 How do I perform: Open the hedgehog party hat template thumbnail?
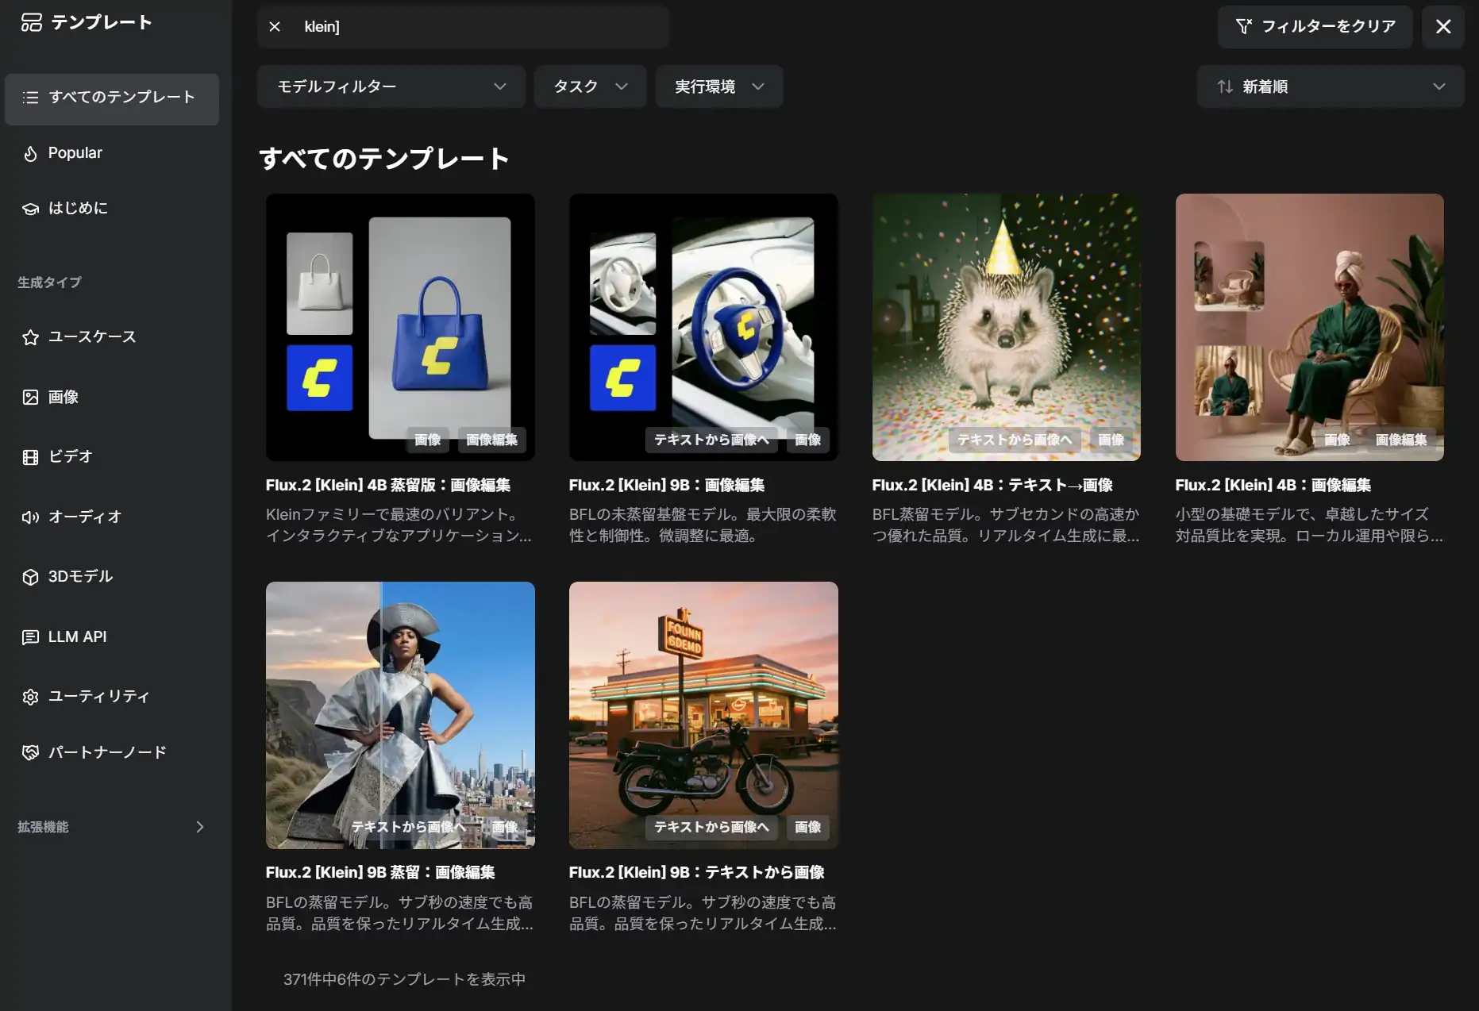click(x=1006, y=327)
